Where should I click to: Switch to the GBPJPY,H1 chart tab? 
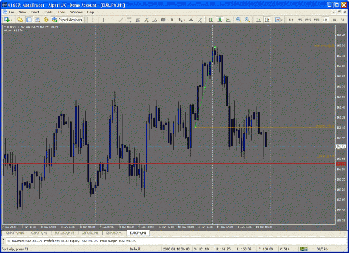[39, 233]
